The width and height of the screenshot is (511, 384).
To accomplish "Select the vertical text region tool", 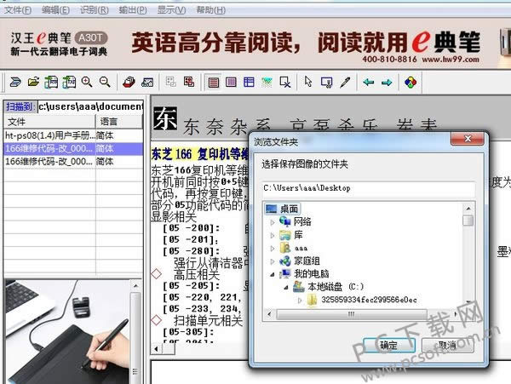I will click(x=231, y=82).
